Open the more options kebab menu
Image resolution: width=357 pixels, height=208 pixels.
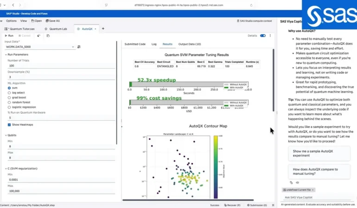[x=270, y=36]
